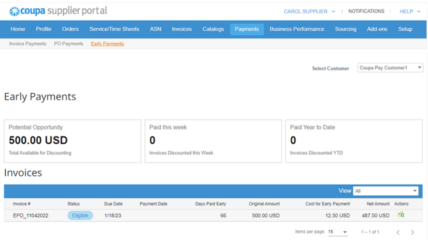This screenshot has width=428, height=240.
Task: Click the Days Paid Early column header
Action: tap(210, 204)
